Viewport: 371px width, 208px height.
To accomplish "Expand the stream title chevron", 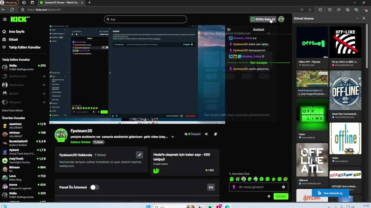I will pos(172,137).
